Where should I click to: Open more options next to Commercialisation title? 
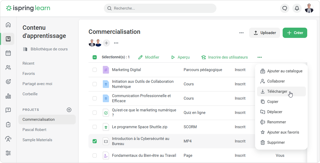coord(241,33)
